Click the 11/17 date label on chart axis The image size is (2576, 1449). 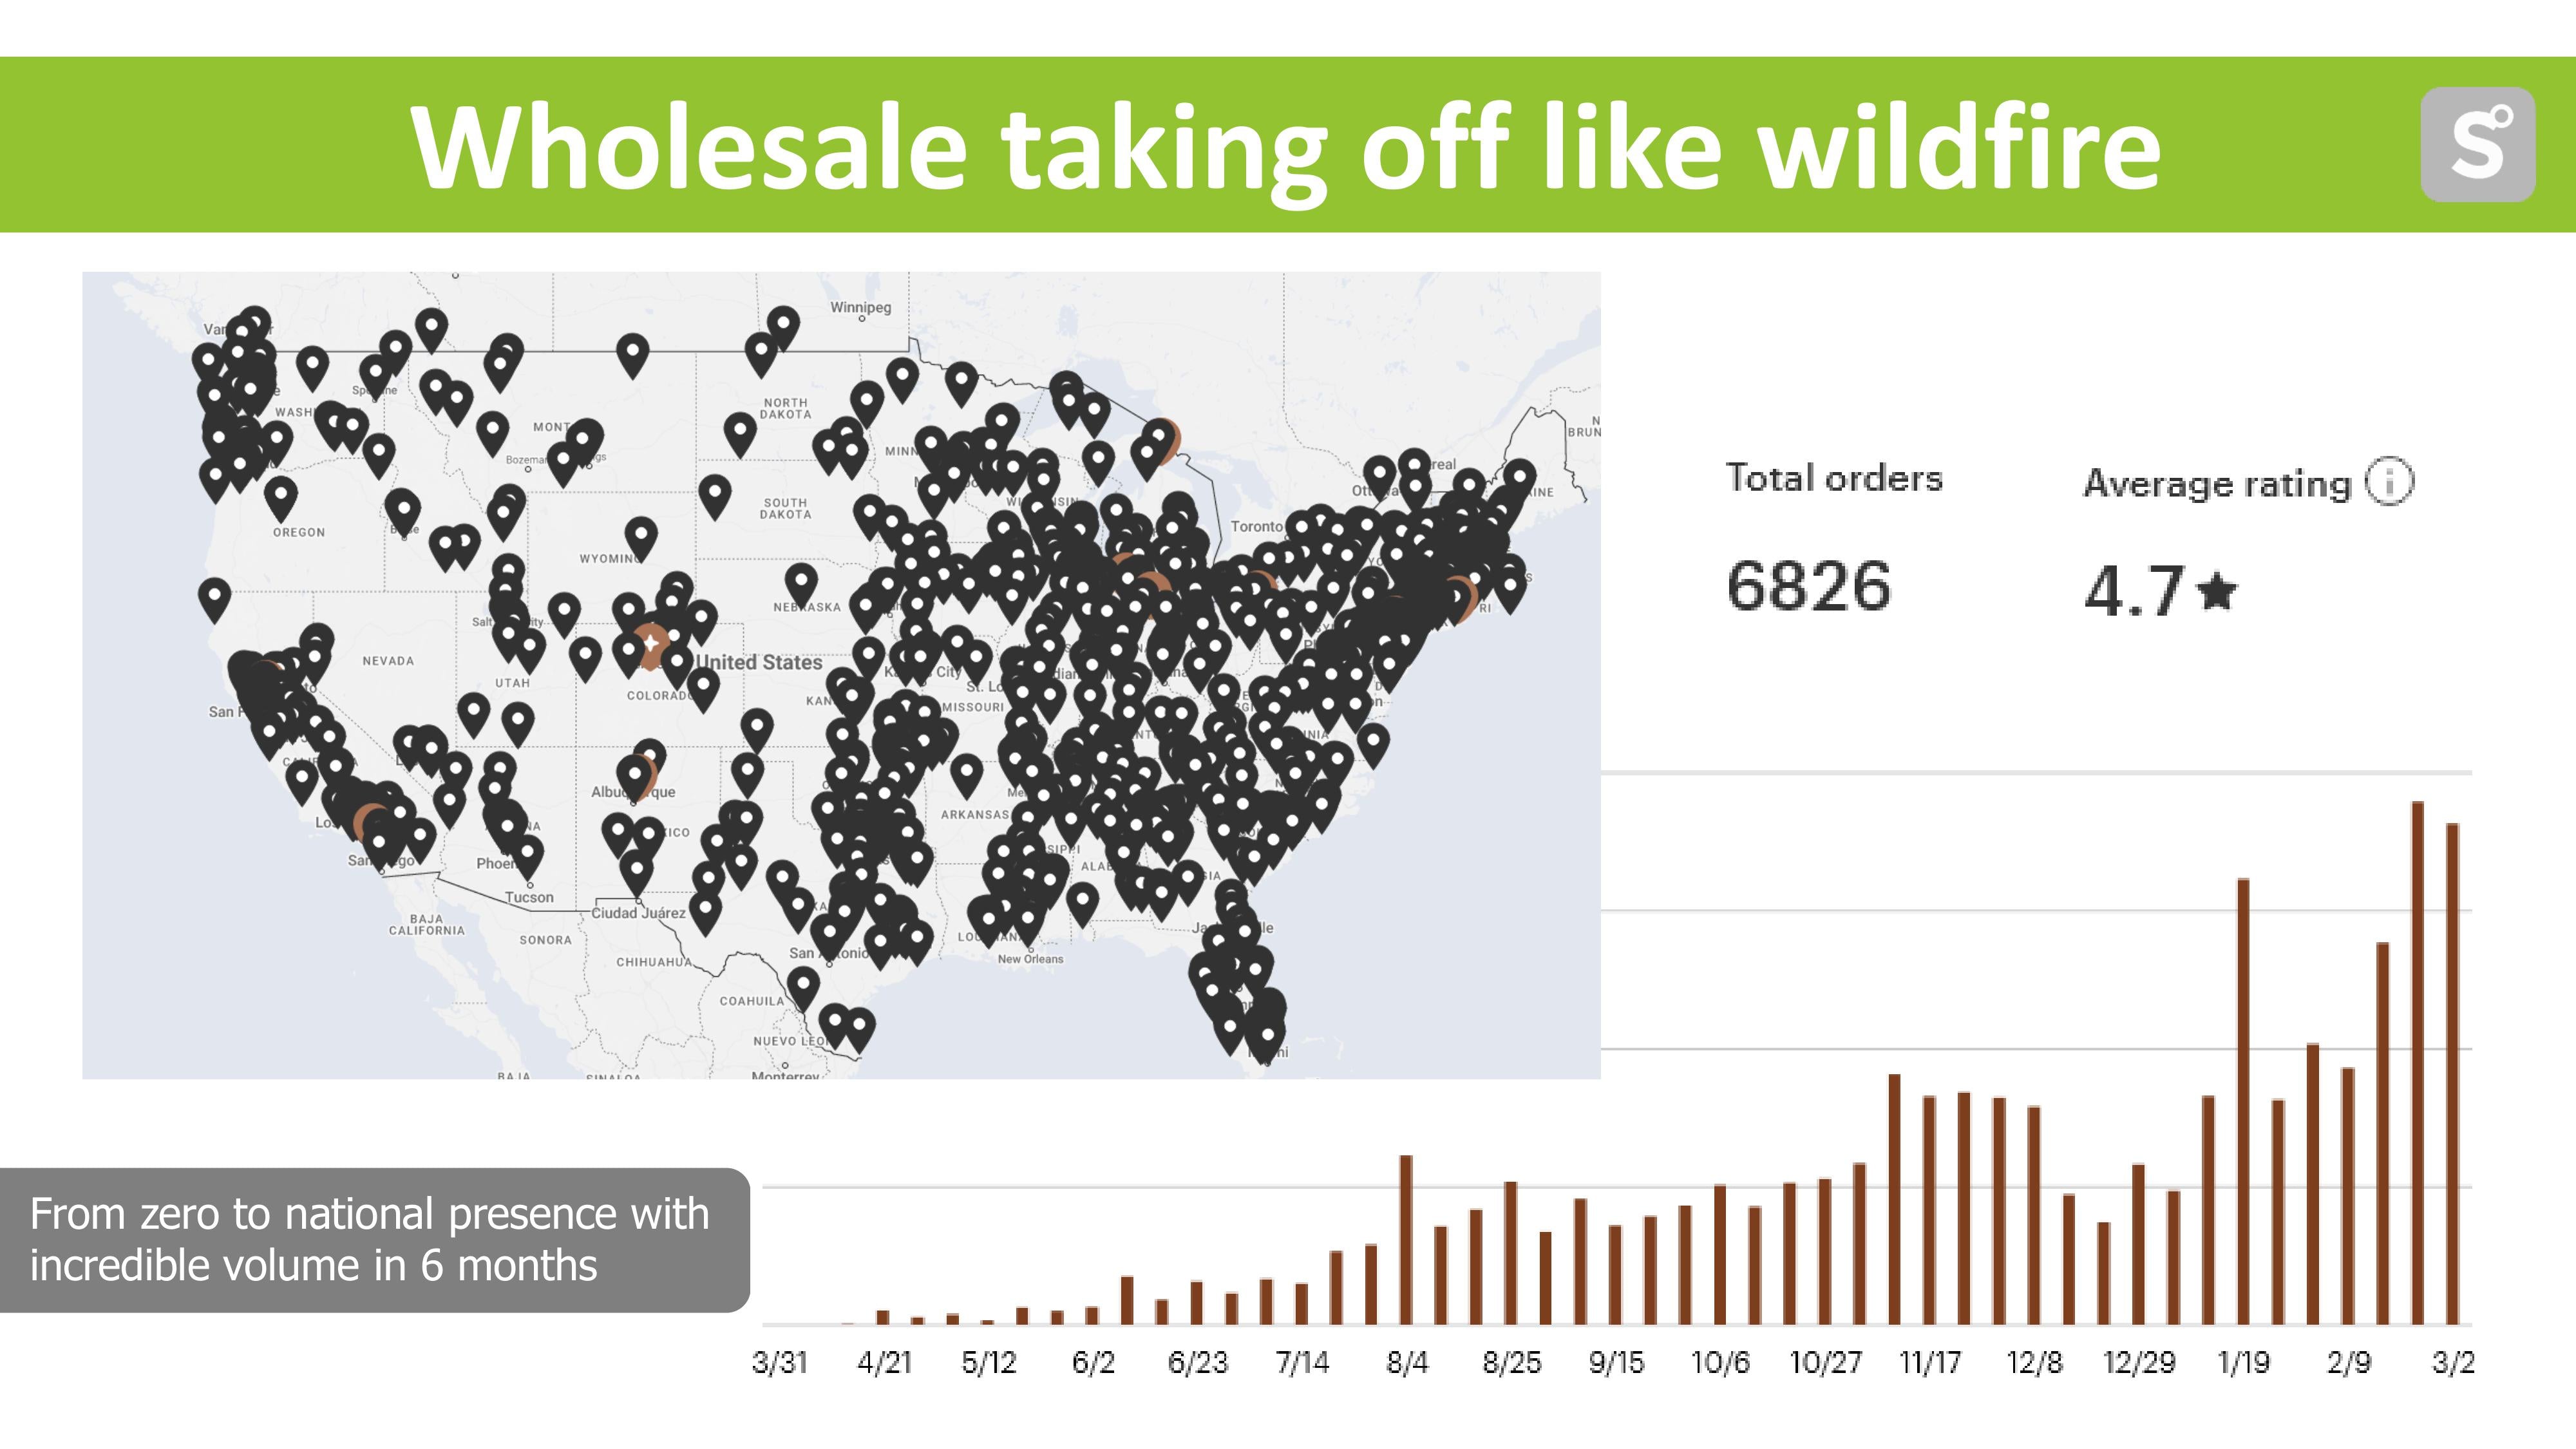click(1929, 1362)
